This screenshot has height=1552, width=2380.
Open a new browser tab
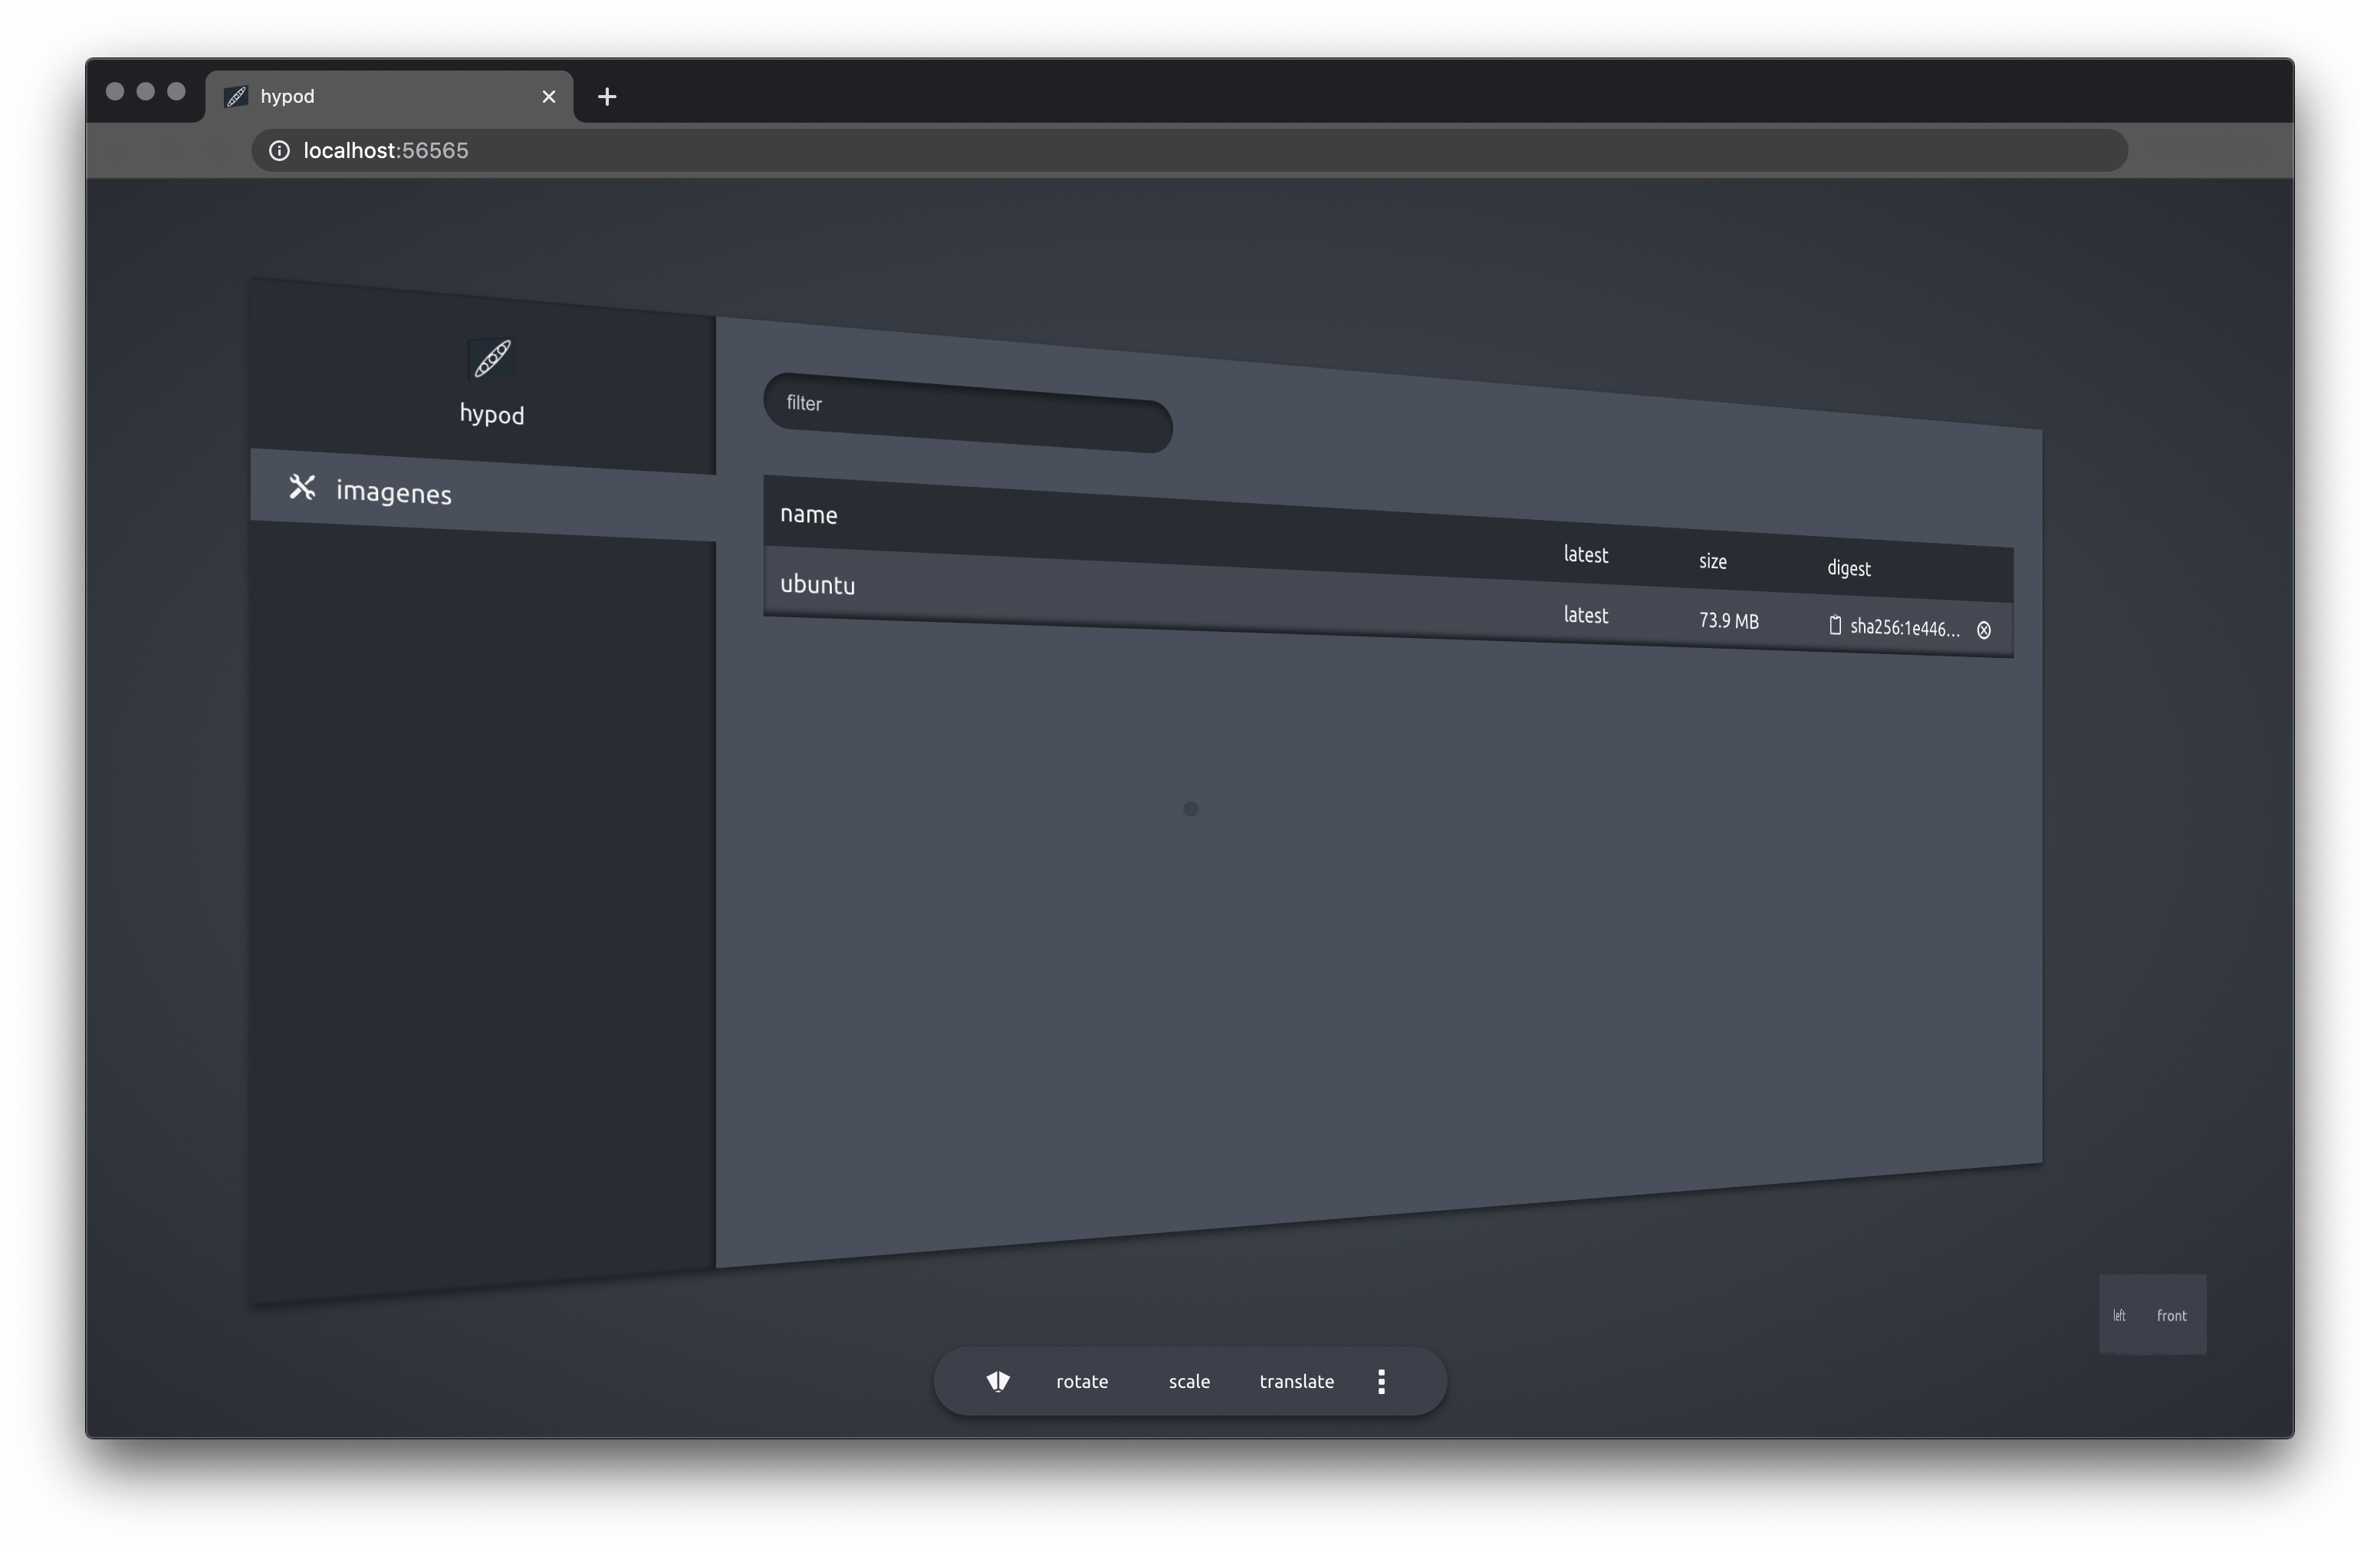[x=607, y=97]
